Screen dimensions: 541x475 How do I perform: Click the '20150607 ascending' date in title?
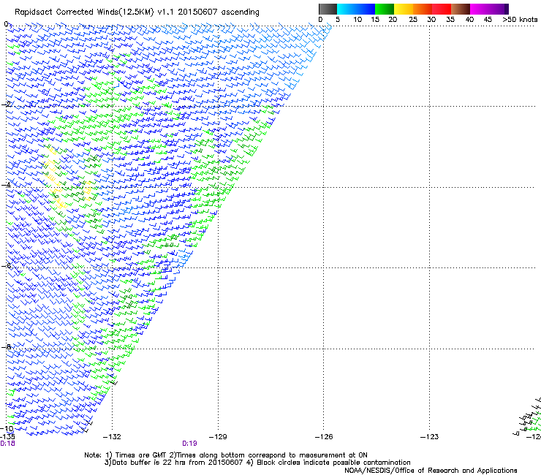point(219,12)
